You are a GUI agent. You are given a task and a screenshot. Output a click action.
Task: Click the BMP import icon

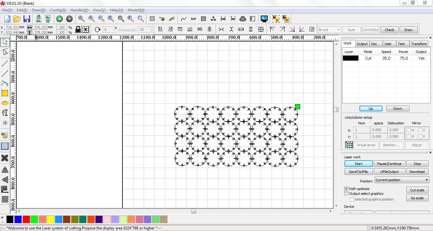coord(194,19)
